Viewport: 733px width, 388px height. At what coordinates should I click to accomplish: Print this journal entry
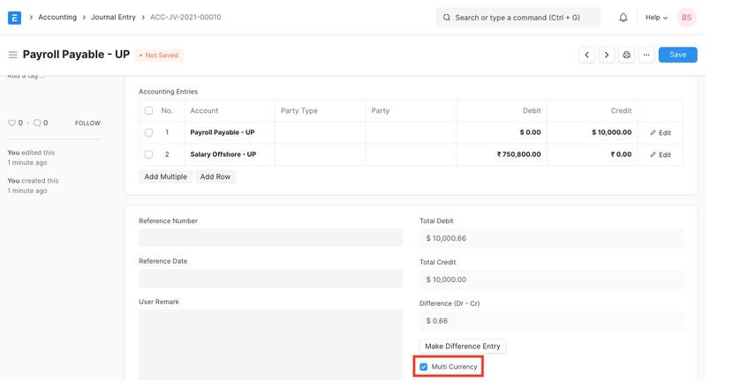[x=626, y=55]
